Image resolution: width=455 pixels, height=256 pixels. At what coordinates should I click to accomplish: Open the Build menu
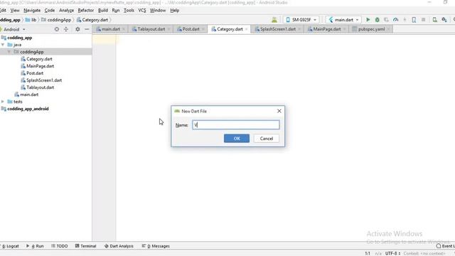(x=102, y=11)
